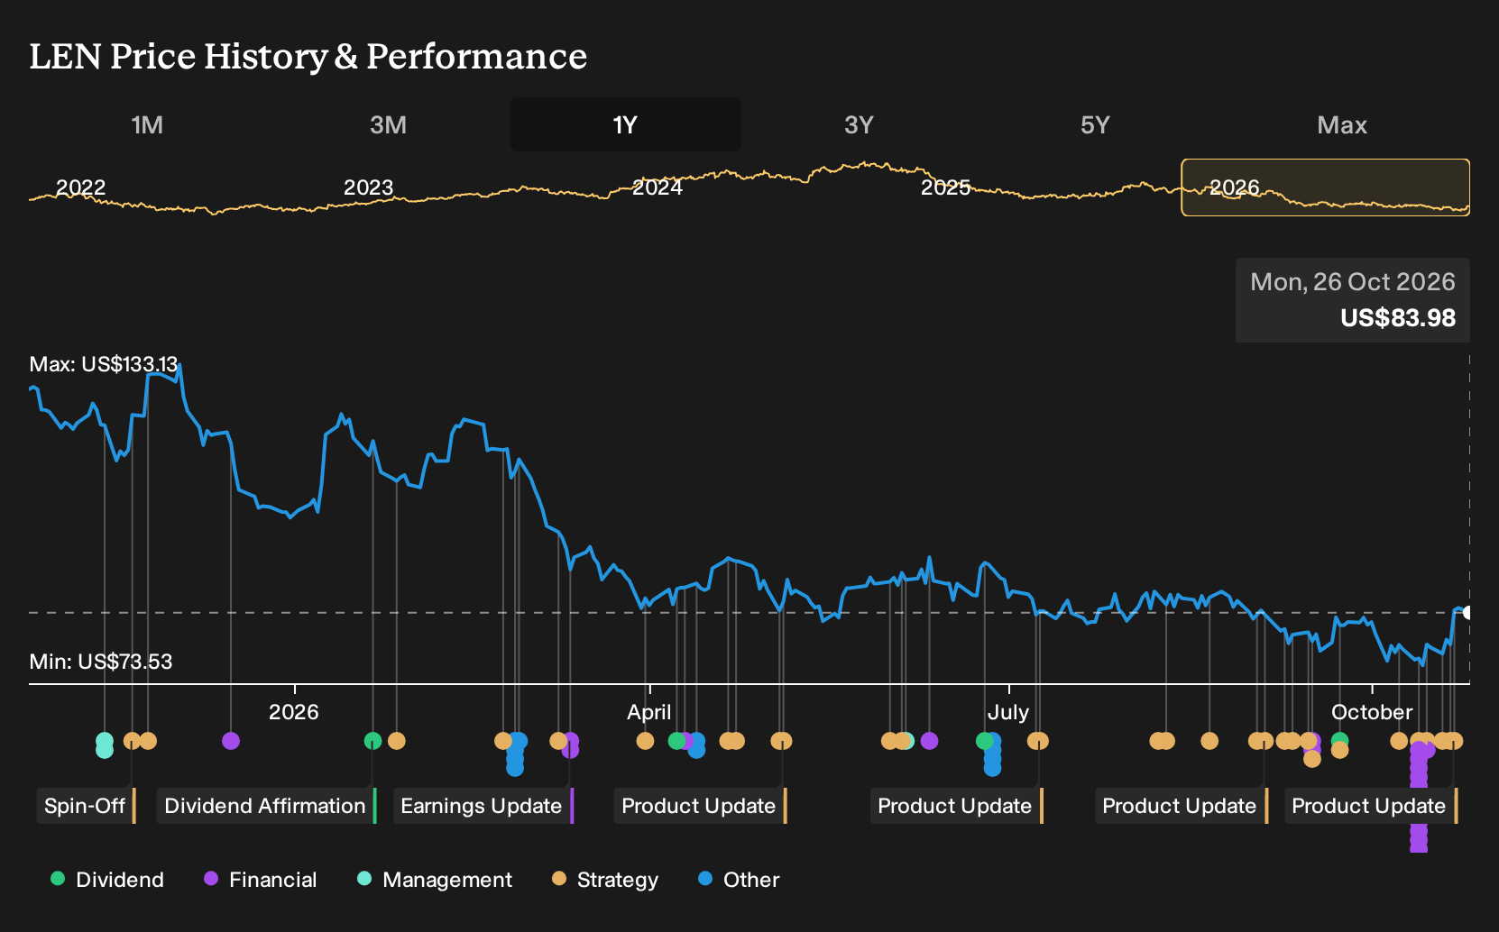Image resolution: width=1499 pixels, height=932 pixels.
Task: Open the Spin-Off event label
Action: 86,806
